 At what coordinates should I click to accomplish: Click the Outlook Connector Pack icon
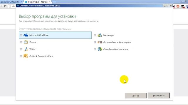tap(26, 56)
